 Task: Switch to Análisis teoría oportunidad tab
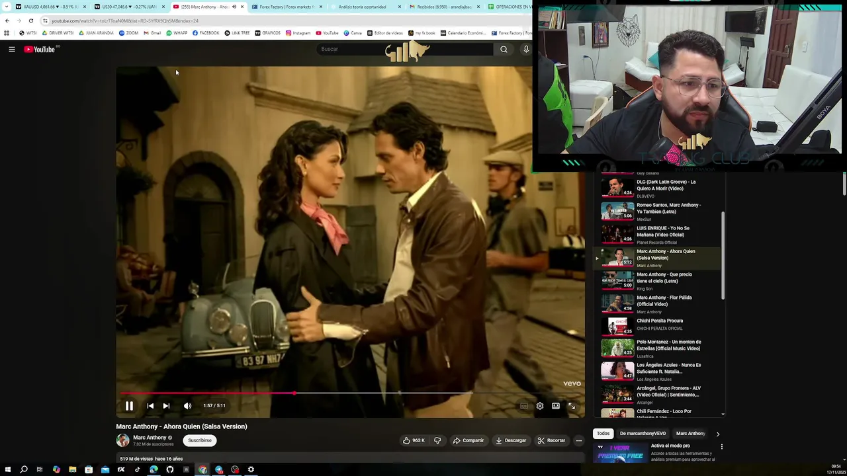click(365, 7)
